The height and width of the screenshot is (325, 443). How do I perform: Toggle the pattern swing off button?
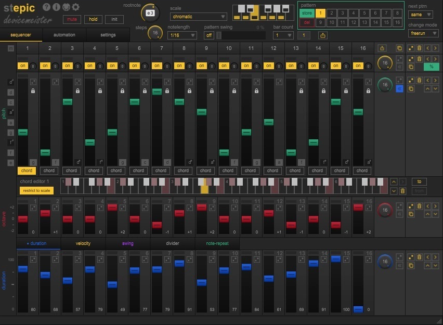click(209, 35)
